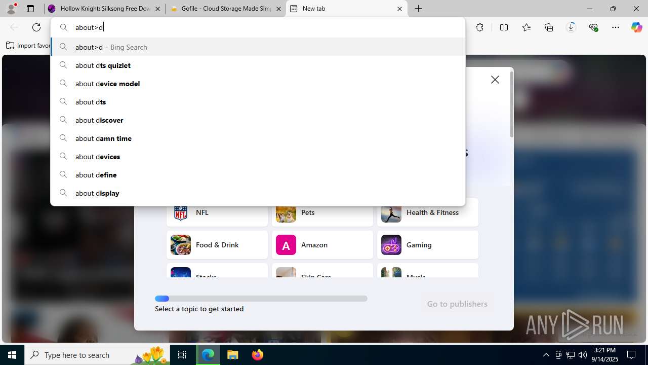
Task: Close the New tab tab
Action: [399, 9]
